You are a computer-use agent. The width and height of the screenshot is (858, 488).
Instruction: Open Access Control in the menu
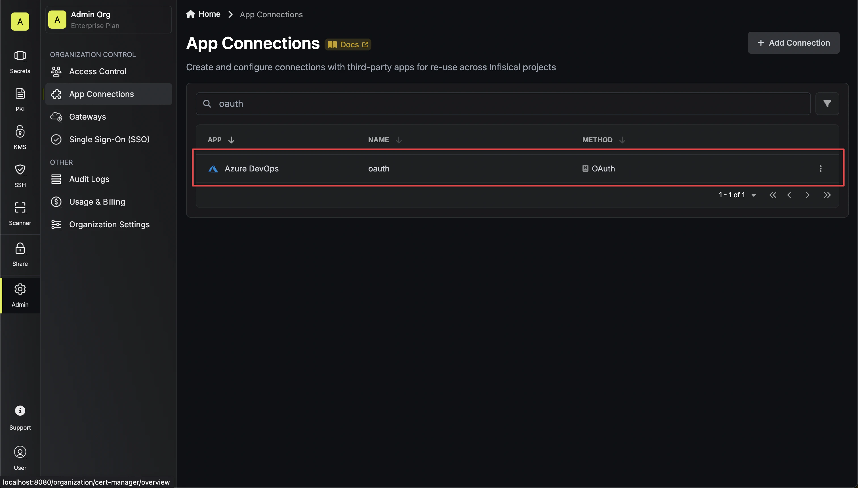[108, 71]
